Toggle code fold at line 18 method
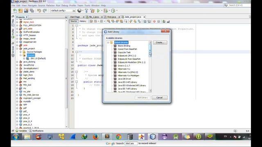The height and width of the screenshot is (147, 262). 77,82
